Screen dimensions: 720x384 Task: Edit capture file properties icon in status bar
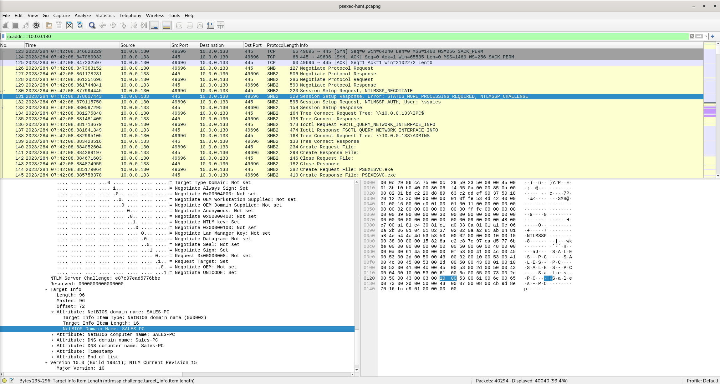pos(12,381)
